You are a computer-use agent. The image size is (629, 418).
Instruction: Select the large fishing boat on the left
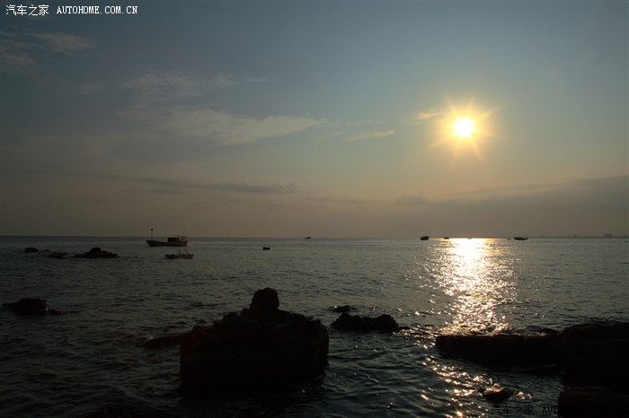tap(167, 241)
